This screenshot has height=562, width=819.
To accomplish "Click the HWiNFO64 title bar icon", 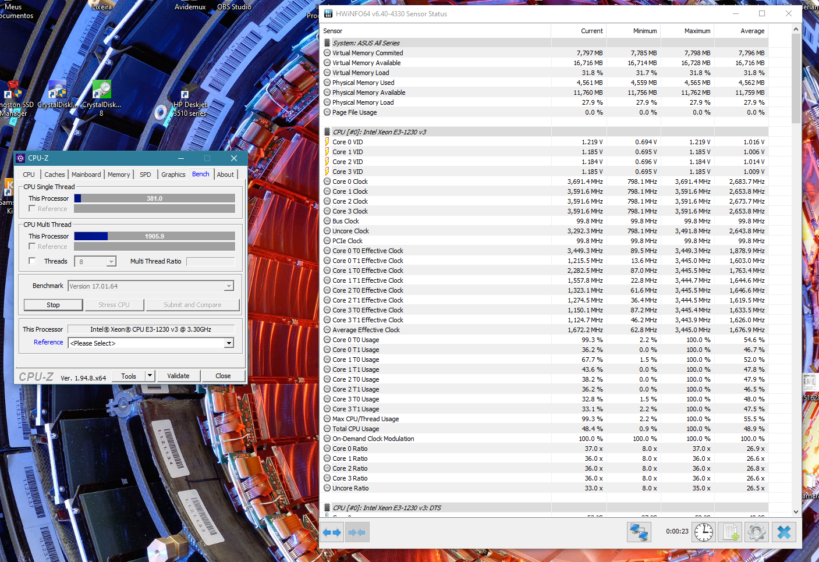I will pyautogui.click(x=328, y=13).
